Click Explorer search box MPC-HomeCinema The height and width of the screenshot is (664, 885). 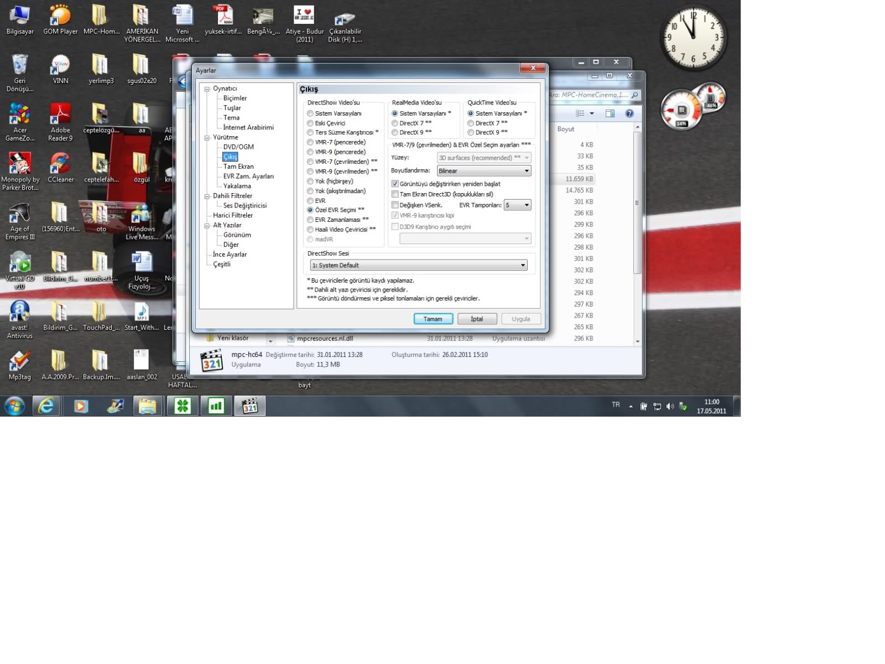pyautogui.click(x=595, y=95)
